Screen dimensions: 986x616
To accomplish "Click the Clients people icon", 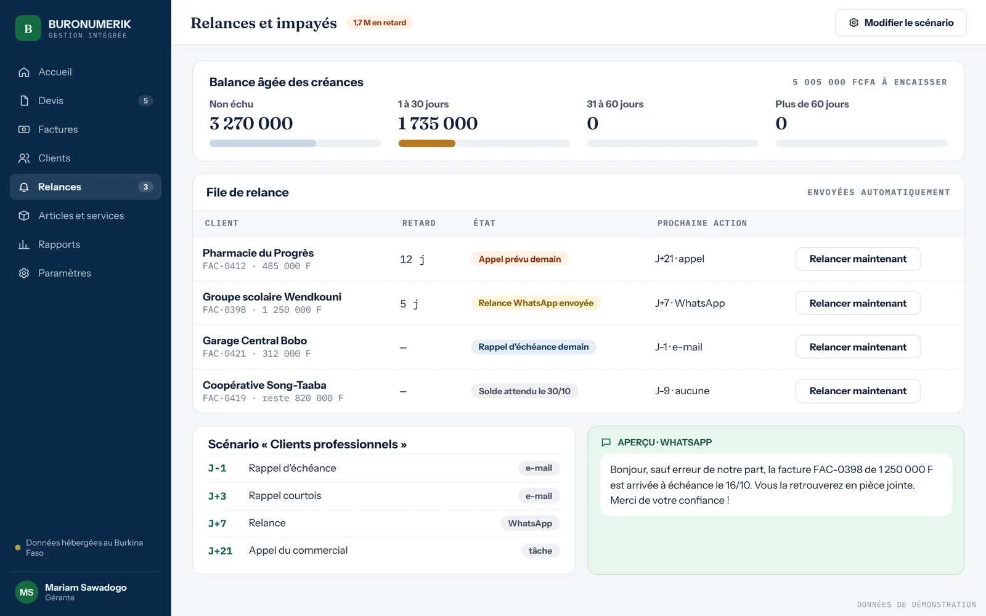I will 24,158.
